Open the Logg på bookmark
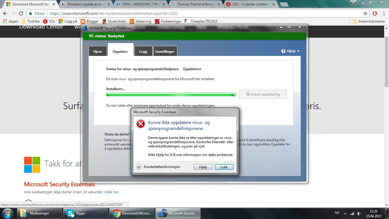Screen dimensions: 389x219 pyautogui.click(x=68, y=21)
